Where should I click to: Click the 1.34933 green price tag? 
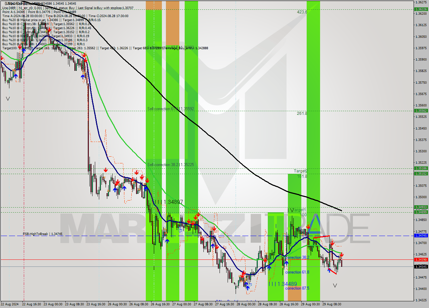[x=421, y=207]
